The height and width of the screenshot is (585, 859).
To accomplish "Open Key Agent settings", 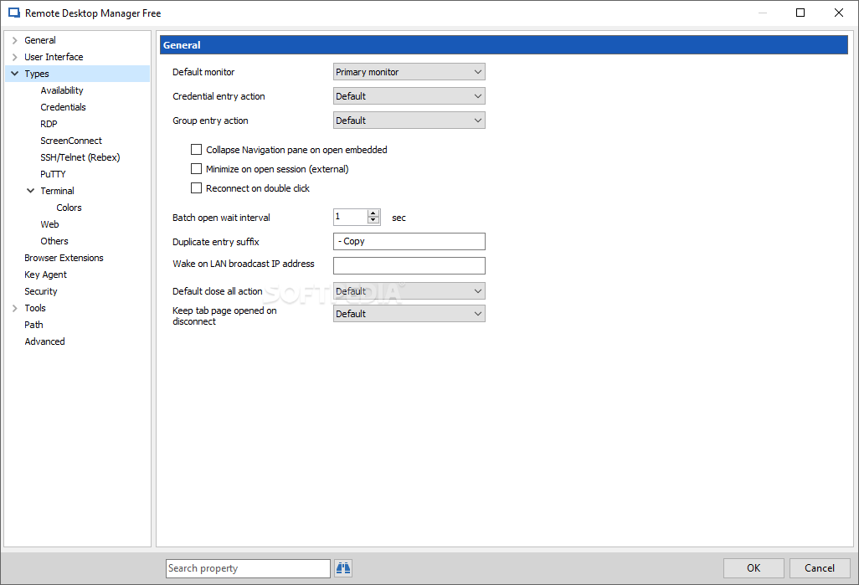I will 45,275.
